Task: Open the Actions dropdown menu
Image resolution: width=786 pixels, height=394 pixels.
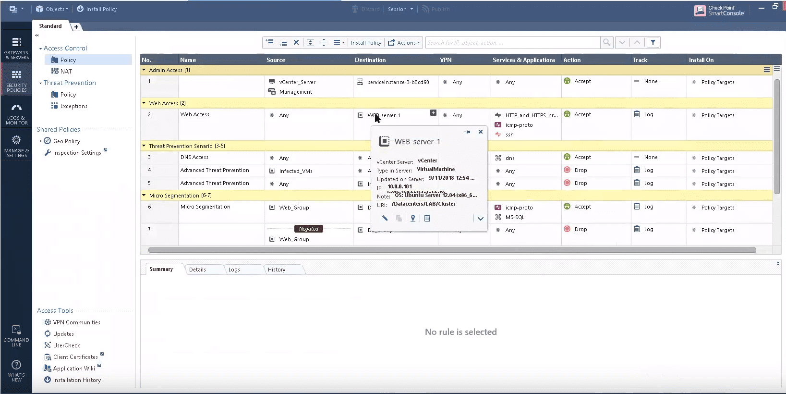Action: pyautogui.click(x=404, y=43)
